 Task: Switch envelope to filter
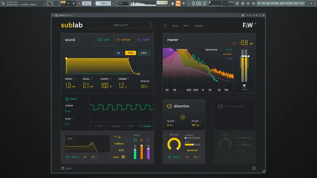[130, 53]
